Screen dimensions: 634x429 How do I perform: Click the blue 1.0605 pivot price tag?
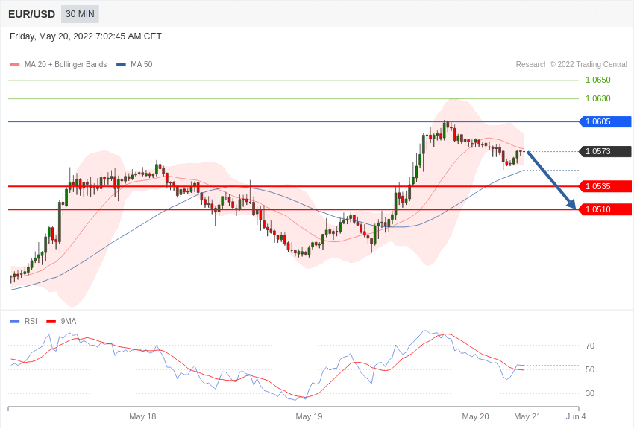pos(606,121)
